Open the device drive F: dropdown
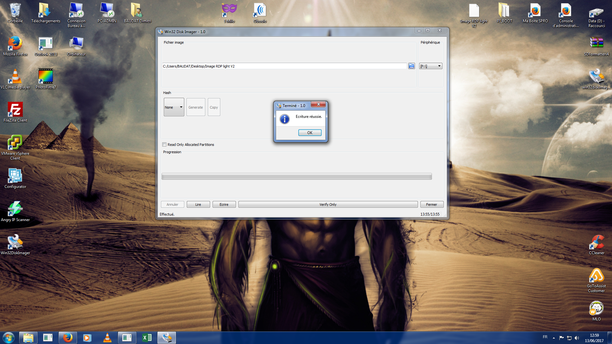This screenshot has height=344, width=612. (x=431, y=66)
